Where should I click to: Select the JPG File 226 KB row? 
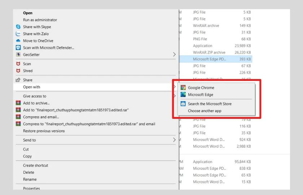[x=216, y=72]
